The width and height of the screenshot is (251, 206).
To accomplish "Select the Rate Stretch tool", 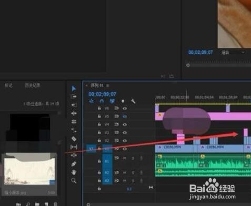I will tap(74, 130).
